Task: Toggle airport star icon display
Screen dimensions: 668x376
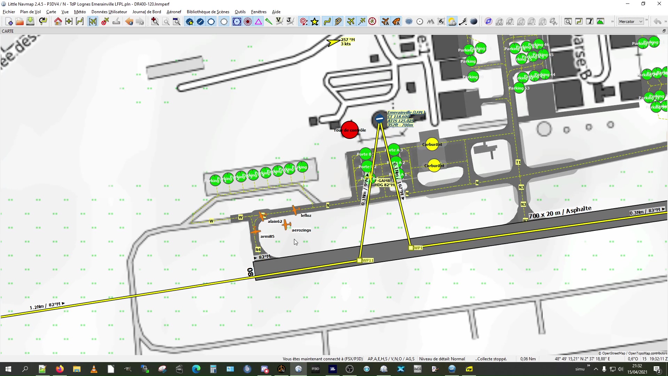Action: point(190,22)
